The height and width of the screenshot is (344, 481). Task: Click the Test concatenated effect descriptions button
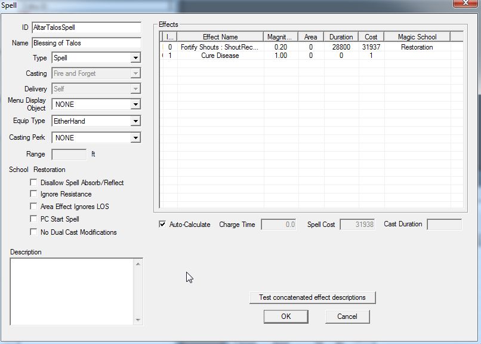(x=312, y=297)
